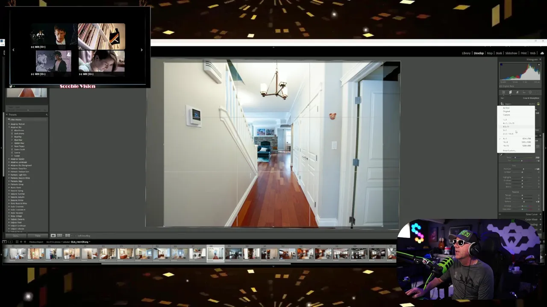The width and height of the screenshot is (547, 307).
Task: Expand the Style: Vintage preset group
Action: tap(9, 216)
